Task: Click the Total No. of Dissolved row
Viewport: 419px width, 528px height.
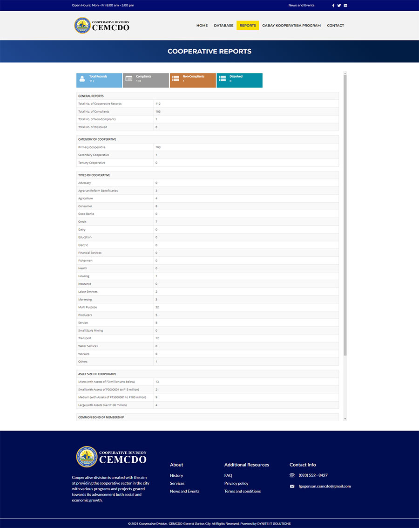Action: click(x=208, y=127)
